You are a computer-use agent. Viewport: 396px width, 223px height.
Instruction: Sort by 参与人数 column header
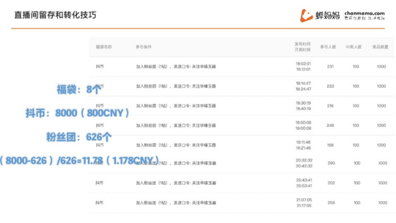(328, 47)
